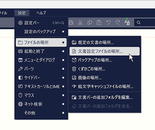Click inside the toolbar search field
Image resolution: width=155 pixels, height=130 pixels.
point(145,23)
